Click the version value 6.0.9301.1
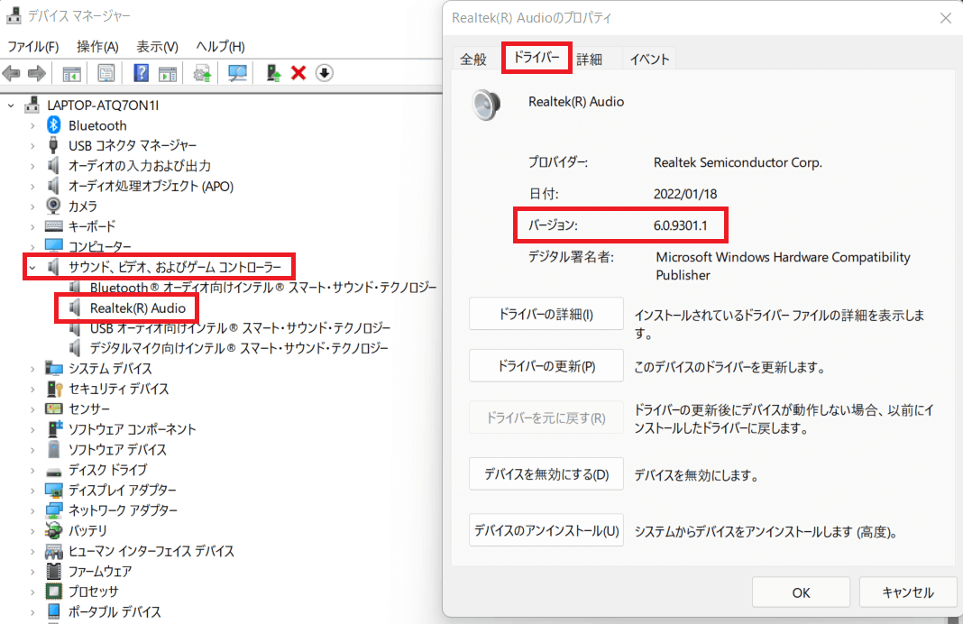This screenshot has height=624, width=963. click(x=681, y=225)
